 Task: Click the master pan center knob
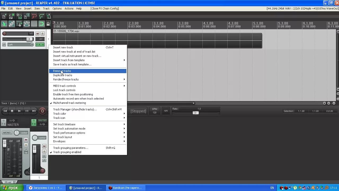(17, 133)
